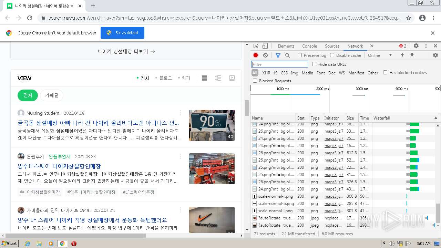Switch VIEW to the list layout icon

click(204, 78)
